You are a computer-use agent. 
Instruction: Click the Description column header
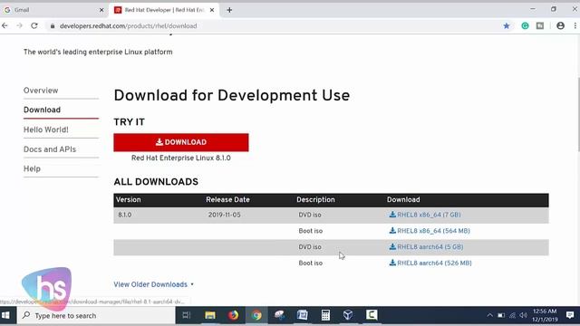tap(315, 199)
